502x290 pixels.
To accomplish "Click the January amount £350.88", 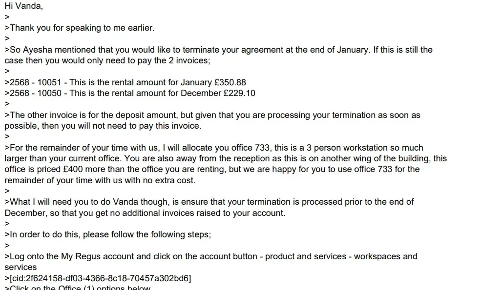I will 230,82.
